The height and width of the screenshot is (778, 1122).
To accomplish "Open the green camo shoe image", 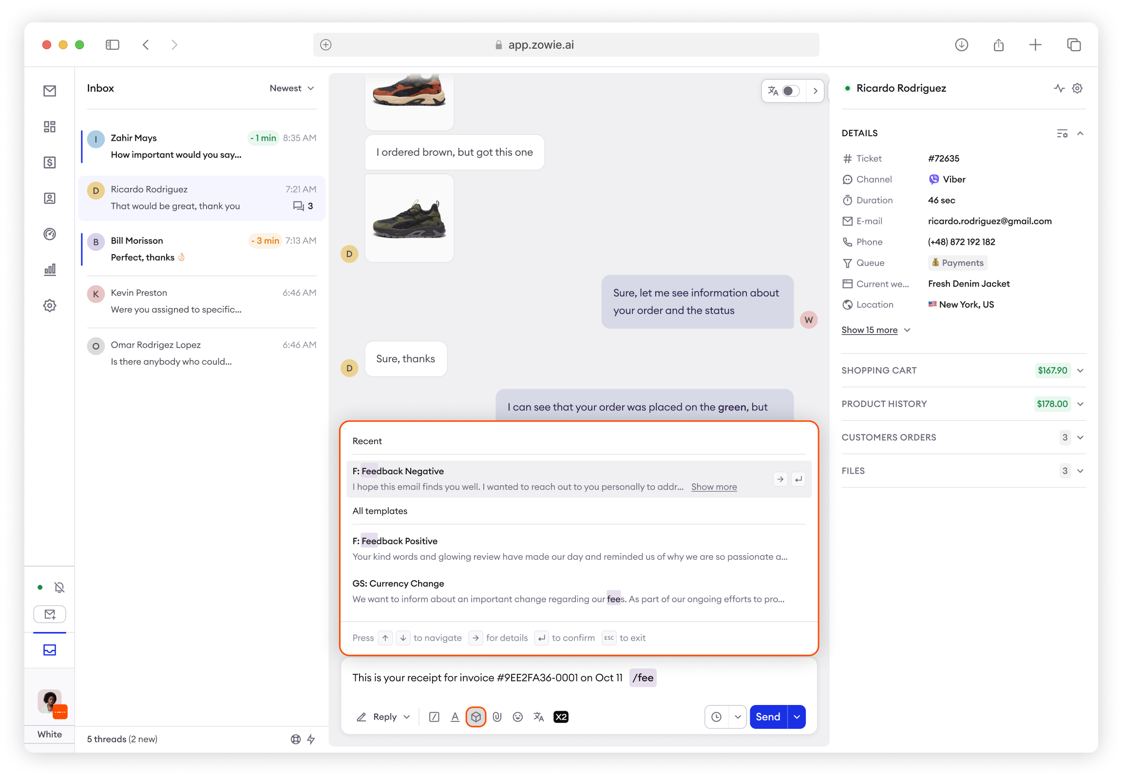I will pyautogui.click(x=409, y=219).
